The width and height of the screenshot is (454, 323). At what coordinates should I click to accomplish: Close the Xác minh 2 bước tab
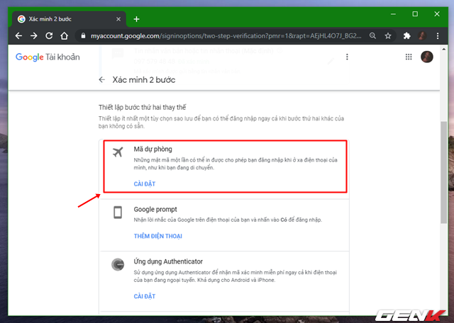[x=118, y=19]
